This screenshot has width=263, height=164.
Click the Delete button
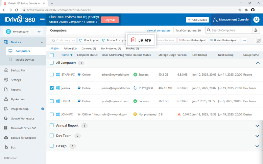(141, 40)
